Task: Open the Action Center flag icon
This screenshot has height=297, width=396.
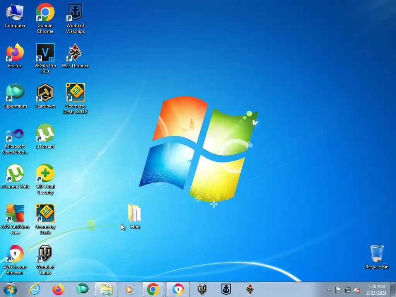Action: click(x=338, y=290)
